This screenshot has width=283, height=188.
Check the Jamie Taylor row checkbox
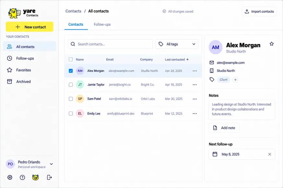pyautogui.click(x=71, y=85)
